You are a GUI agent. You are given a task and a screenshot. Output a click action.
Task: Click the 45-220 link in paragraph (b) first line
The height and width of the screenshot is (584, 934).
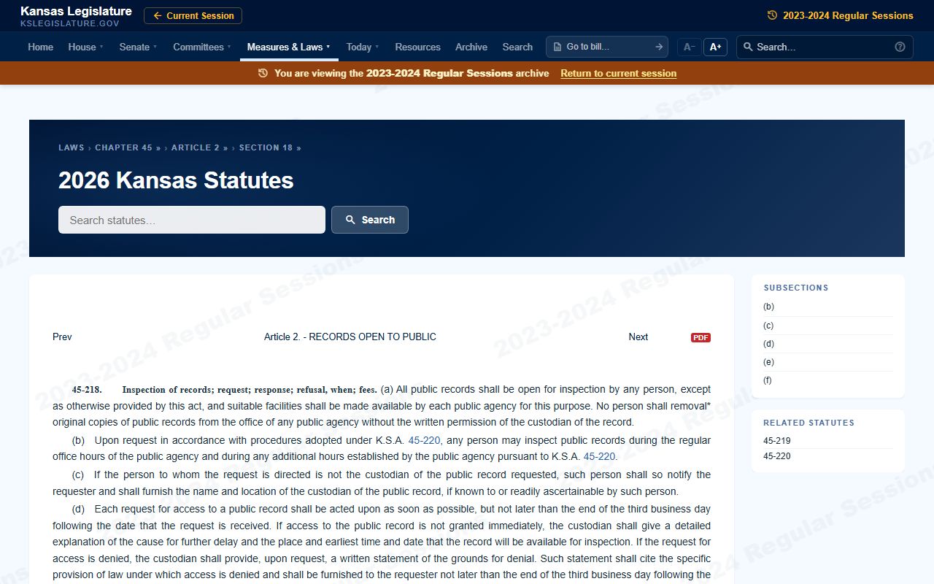(424, 440)
